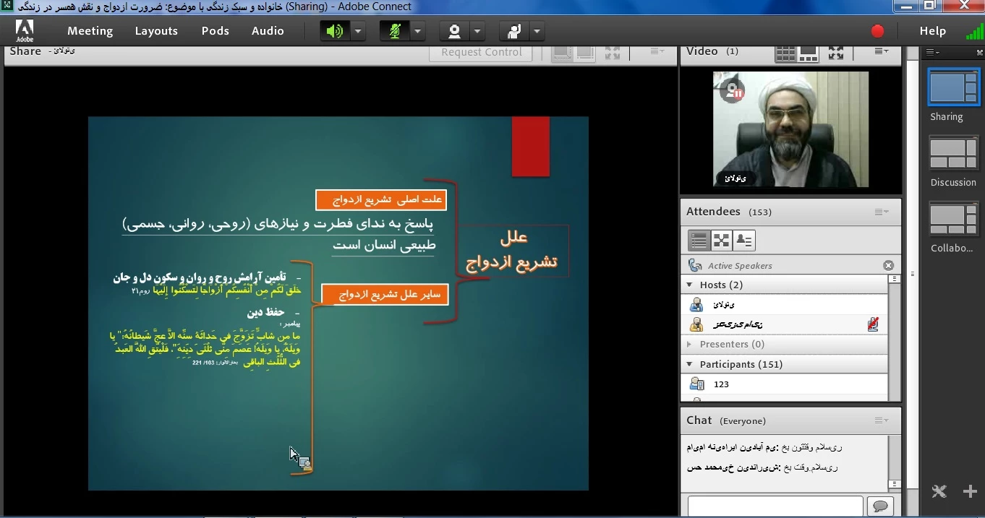Image resolution: width=985 pixels, height=518 pixels.
Task: Open the speaker options dropdown arrow
Action: point(358,31)
